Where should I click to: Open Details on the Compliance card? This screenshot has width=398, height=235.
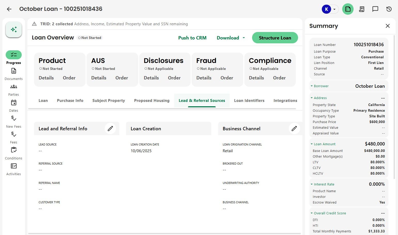click(256, 78)
